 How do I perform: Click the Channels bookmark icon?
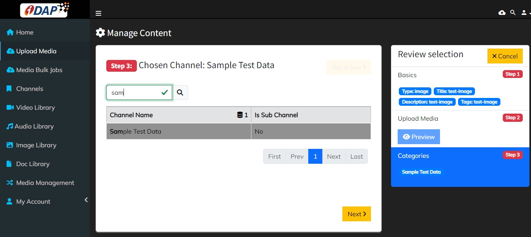pos(9,89)
